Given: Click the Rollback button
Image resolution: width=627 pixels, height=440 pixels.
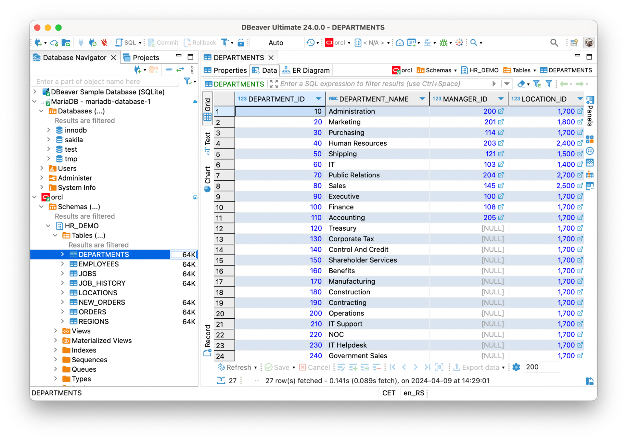Looking at the screenshot, I should [200, 43].
